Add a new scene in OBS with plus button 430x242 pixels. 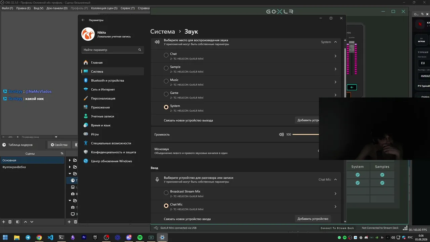pos(4,222)
